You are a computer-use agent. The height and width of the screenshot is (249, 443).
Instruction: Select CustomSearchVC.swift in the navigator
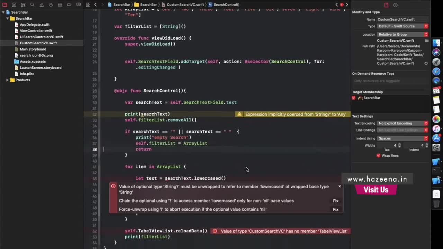click(38, 43)
